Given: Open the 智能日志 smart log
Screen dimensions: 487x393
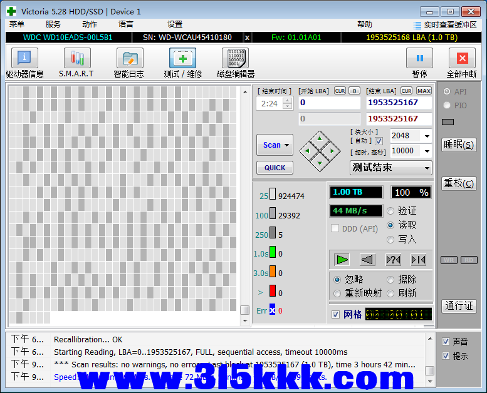Looking at the screenshot, I should coord(129,59).
